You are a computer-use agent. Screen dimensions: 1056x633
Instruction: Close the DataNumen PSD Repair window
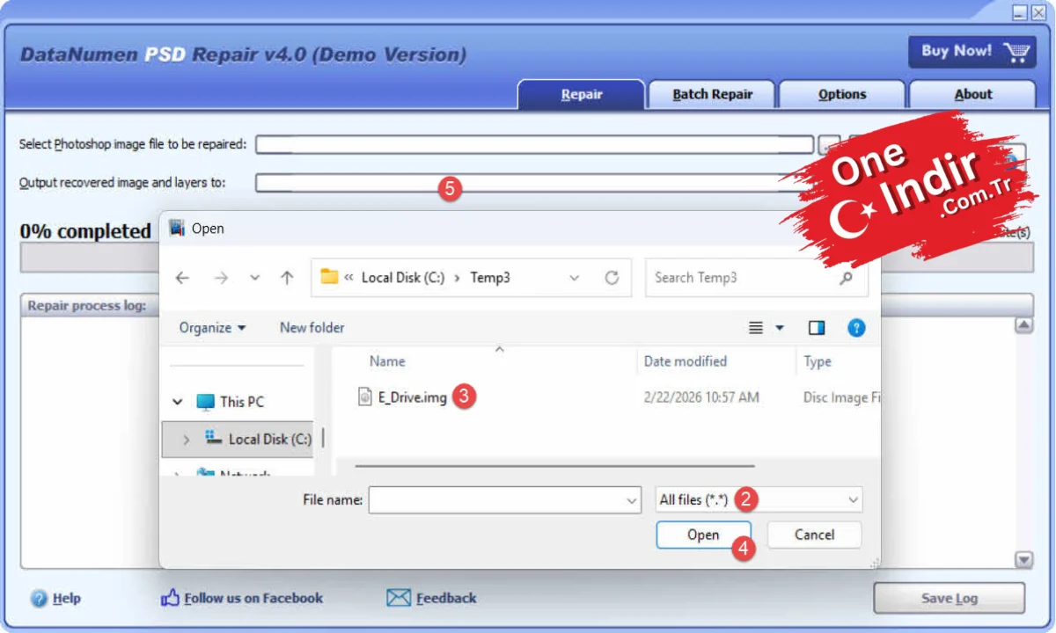click(1038, 11)
